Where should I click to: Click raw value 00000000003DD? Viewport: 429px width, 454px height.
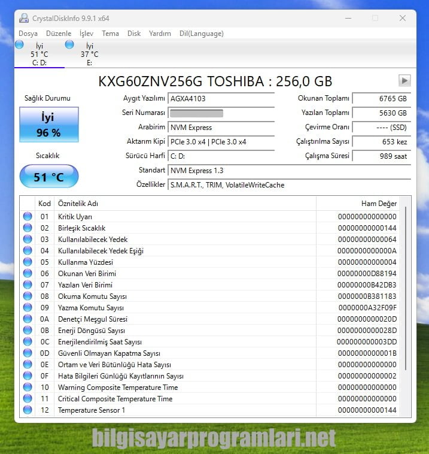pyautogui.click(x=367, y=342)
